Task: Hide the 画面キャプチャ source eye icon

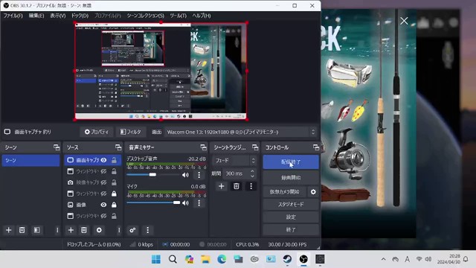Action: point(103,160)
